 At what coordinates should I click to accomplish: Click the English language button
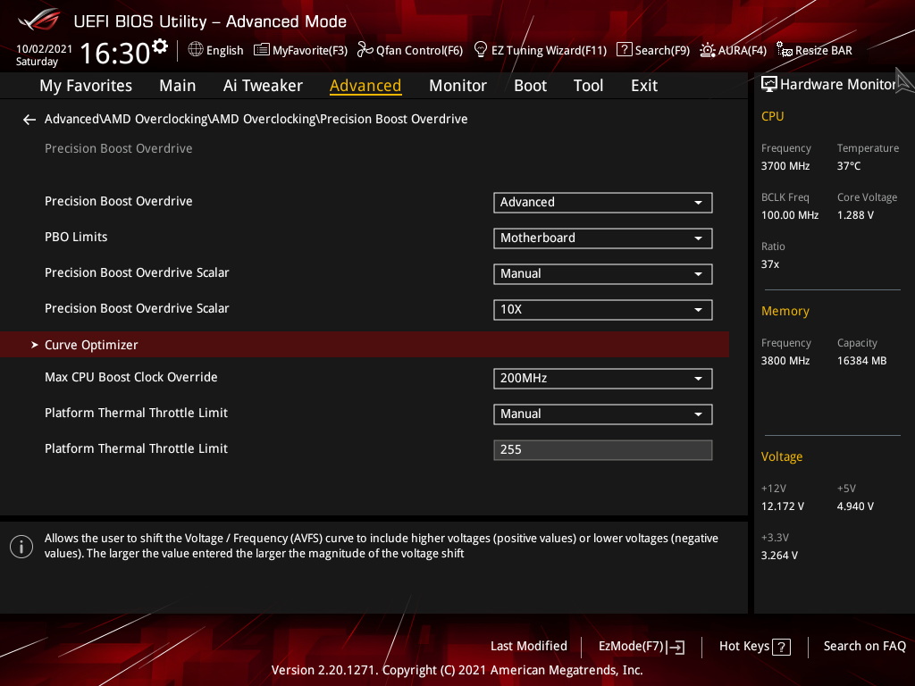216,50
